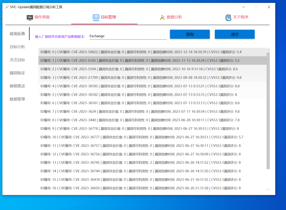Select row CVE-2023-36756
Screen dimensions: 286x210
(x=152, y=154)
